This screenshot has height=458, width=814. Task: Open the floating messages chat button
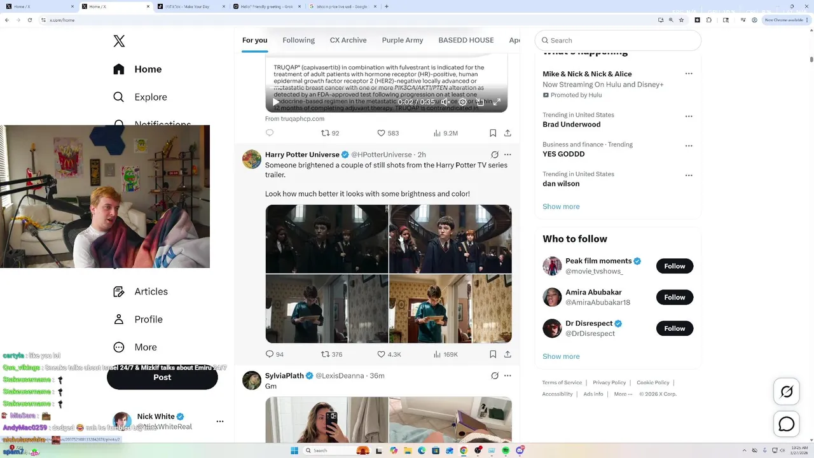pos(787,424)
